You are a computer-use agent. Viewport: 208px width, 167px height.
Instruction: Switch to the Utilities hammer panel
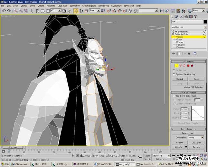point(195,16)
